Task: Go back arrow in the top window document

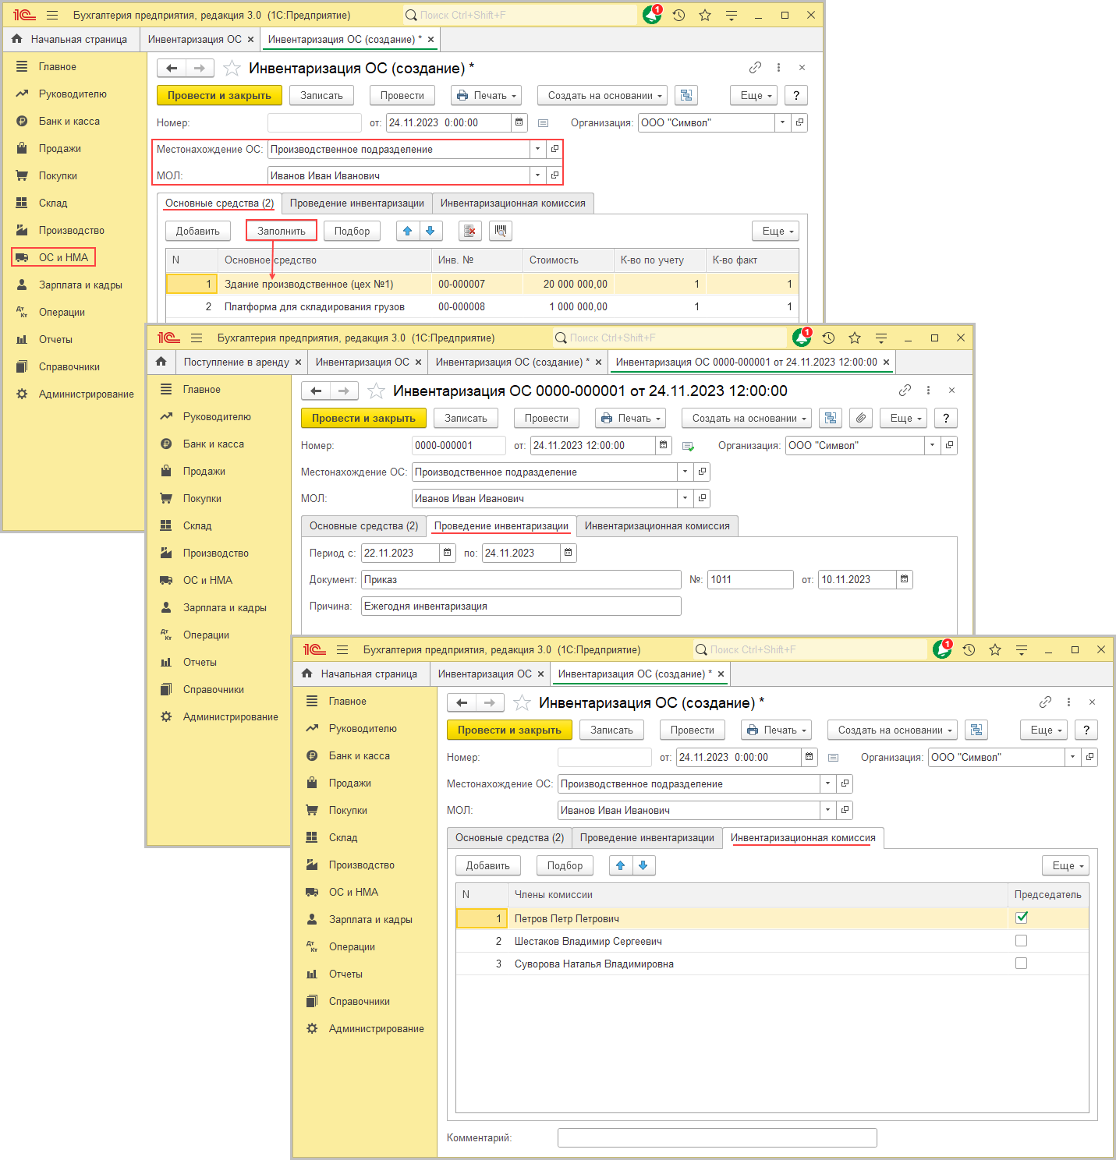Action: [x=172, y=69]
